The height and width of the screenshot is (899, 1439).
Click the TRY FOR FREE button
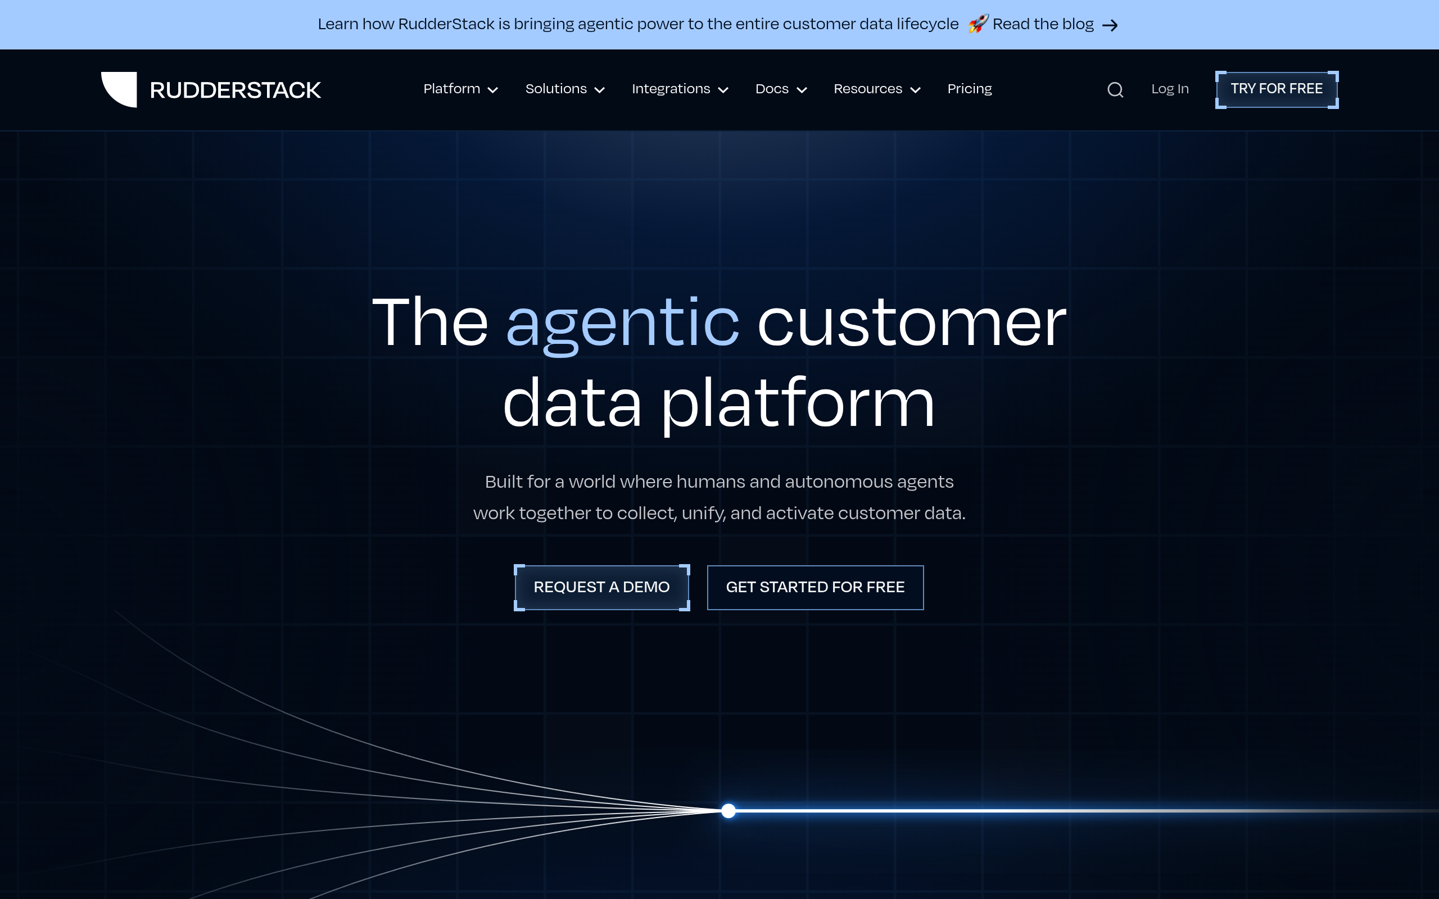pyautogui.click(x=1277, y=89)
